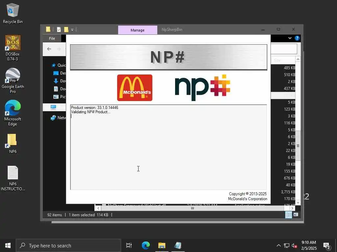Click Explorer folder icon in title bar
This screenshot has height=252, width=337.
point(48,29)
